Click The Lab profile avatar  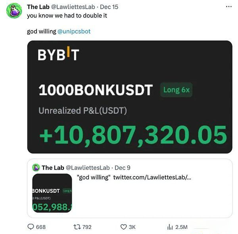click(x=14, y=10)
